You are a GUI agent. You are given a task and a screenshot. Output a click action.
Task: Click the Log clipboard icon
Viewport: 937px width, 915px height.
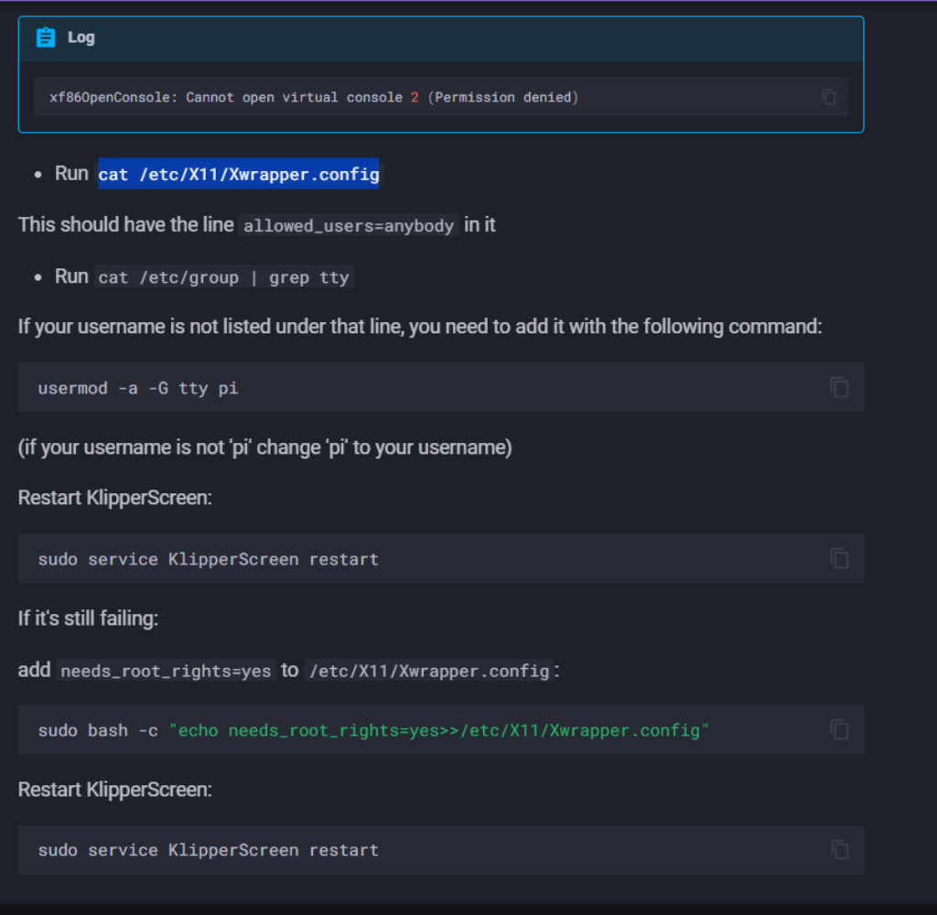pos(46,38)
